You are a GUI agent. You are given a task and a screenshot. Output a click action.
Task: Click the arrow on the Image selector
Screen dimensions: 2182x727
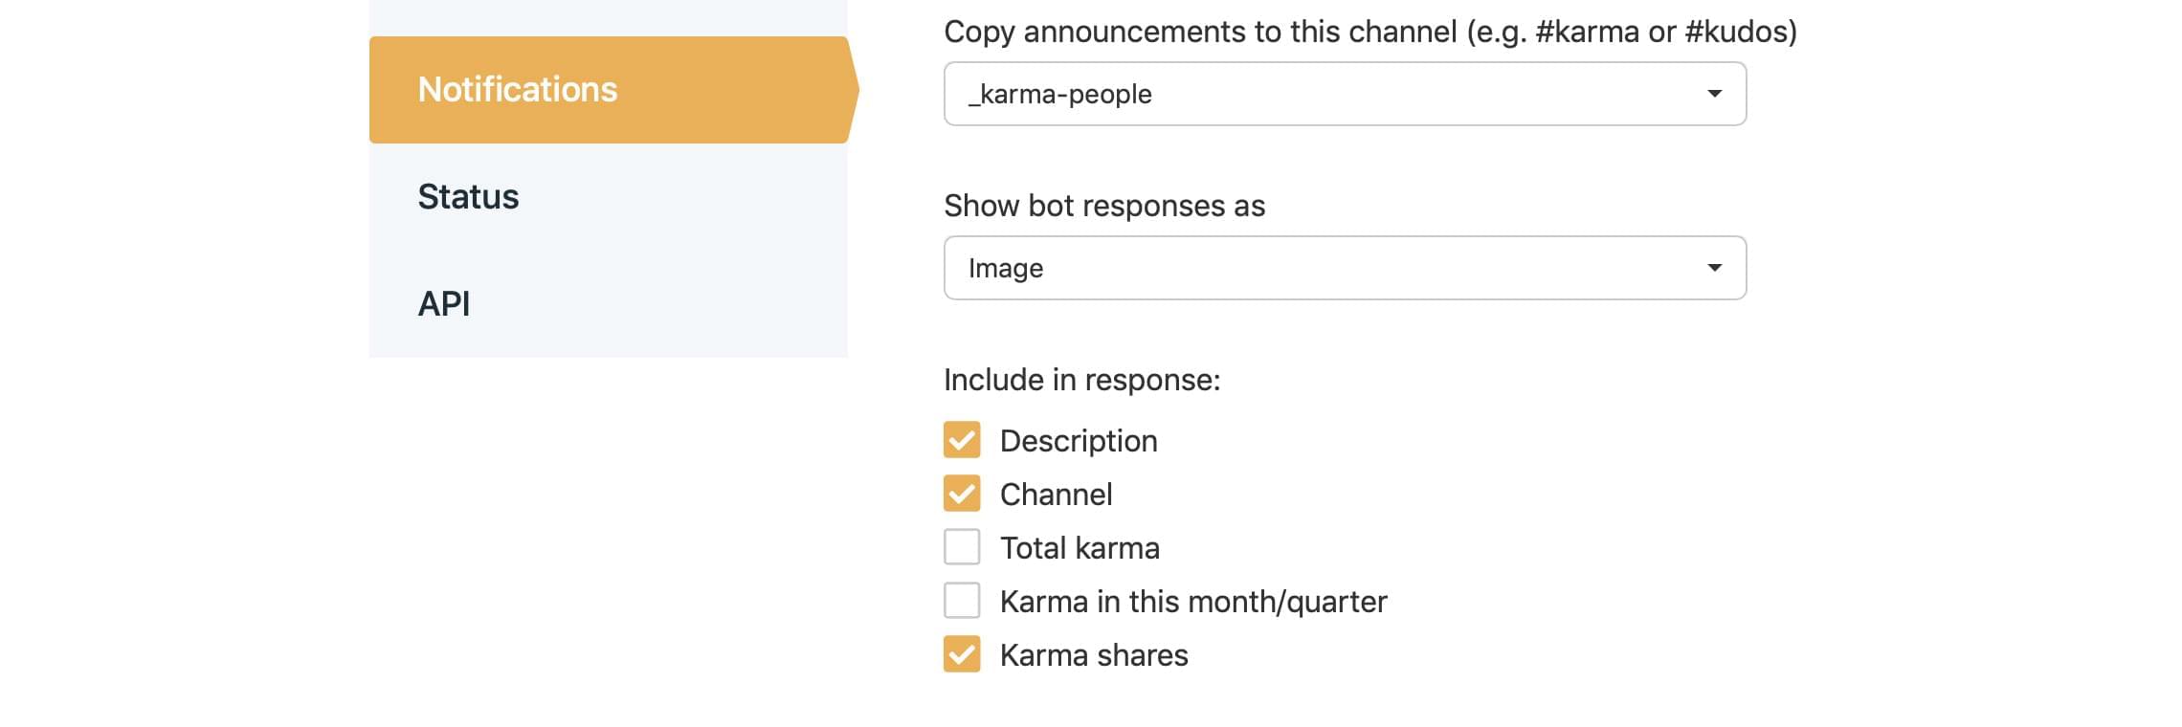[x=1714, y=268]
